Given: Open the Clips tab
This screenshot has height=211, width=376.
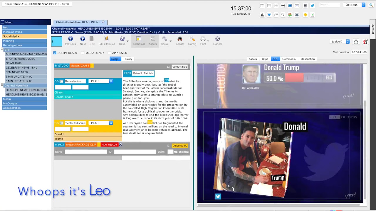Looking at the screenshot, I should [x=265, y=59].
